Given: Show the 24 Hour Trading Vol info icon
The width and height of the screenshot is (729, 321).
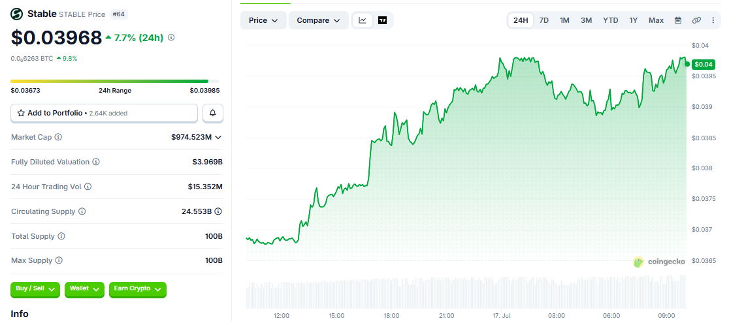Looking at the screenshot, I should pos(88,187).
